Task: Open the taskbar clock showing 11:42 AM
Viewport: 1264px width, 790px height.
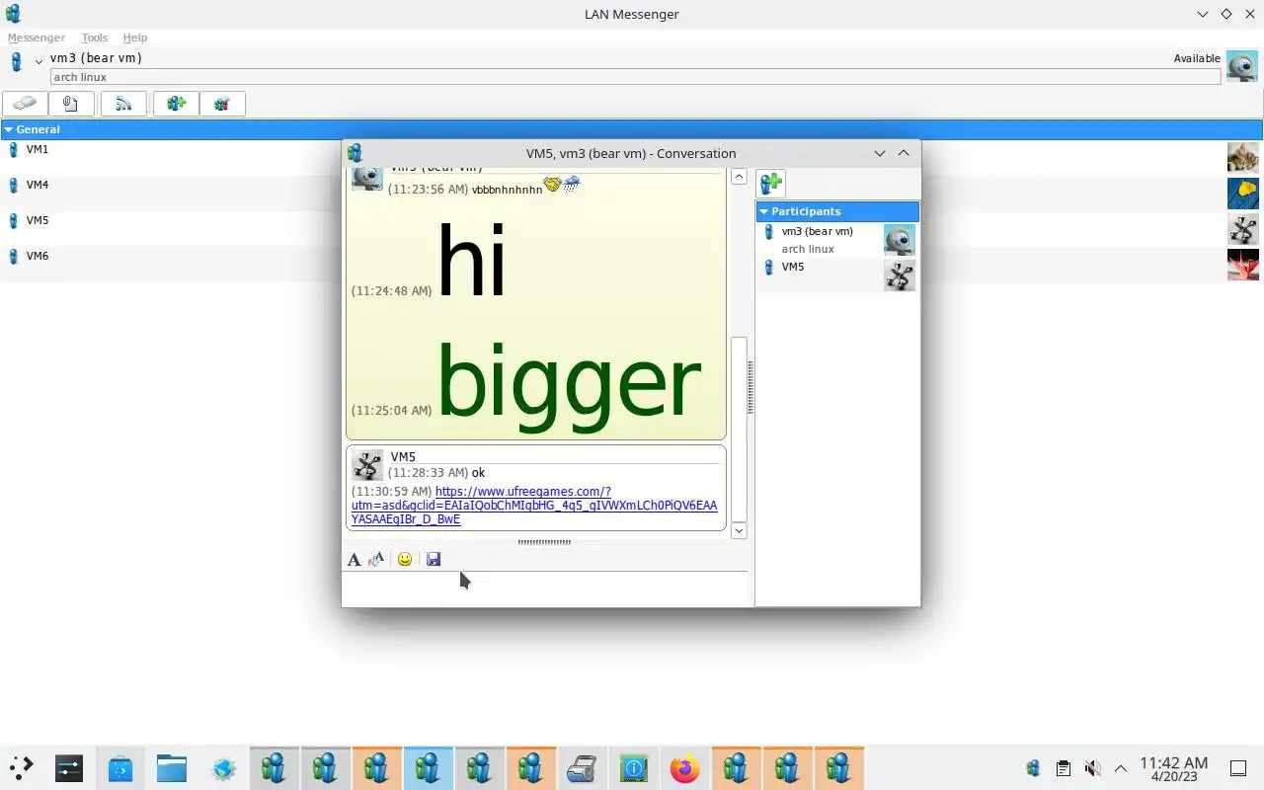Action: point(1173,768)
